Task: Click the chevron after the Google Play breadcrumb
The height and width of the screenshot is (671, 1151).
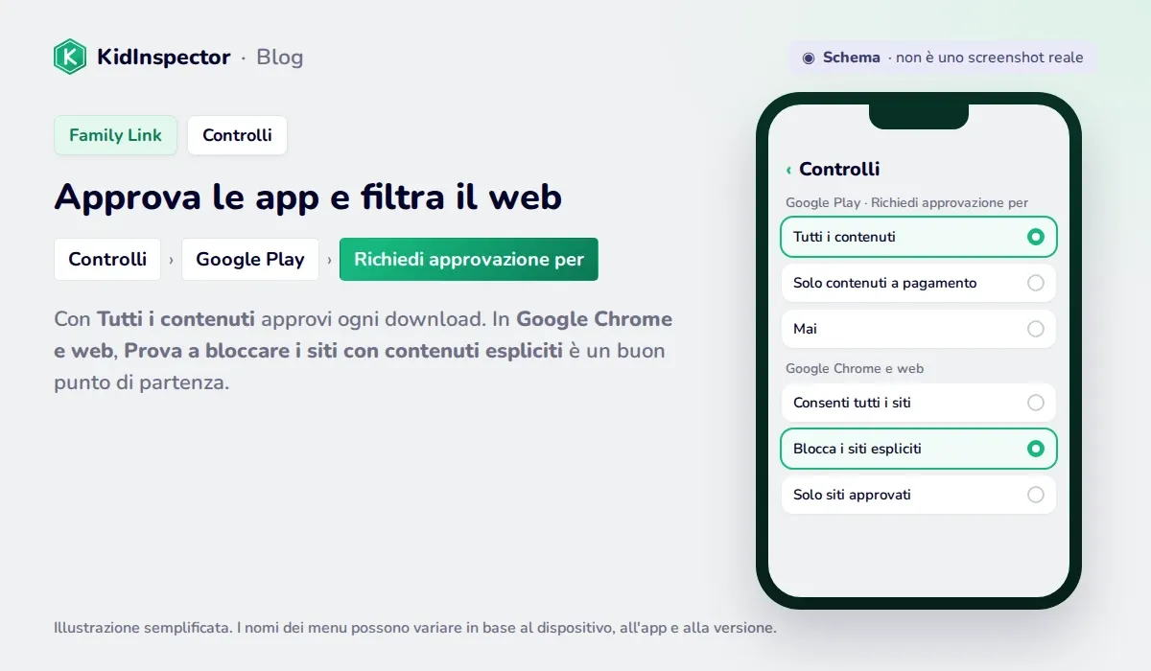Action: (x=329, y=260)
